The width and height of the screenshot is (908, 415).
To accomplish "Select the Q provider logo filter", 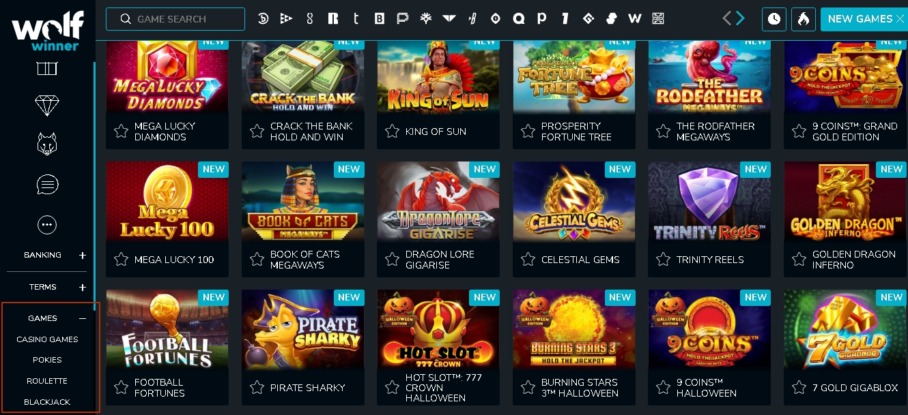I will pos(519,19).
